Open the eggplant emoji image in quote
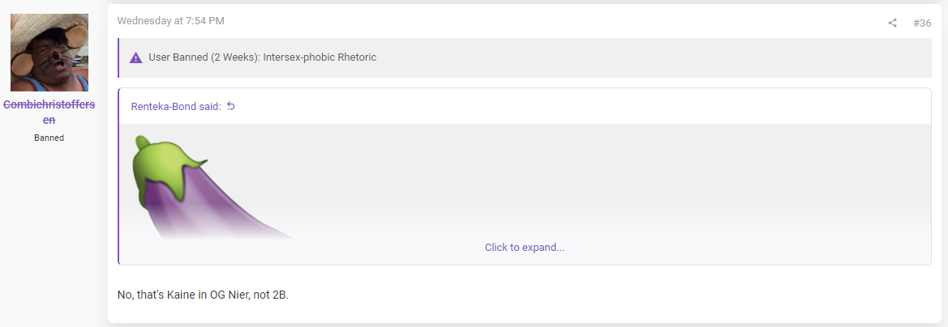The width and height of the screenshot is (948, 327). 213,187
